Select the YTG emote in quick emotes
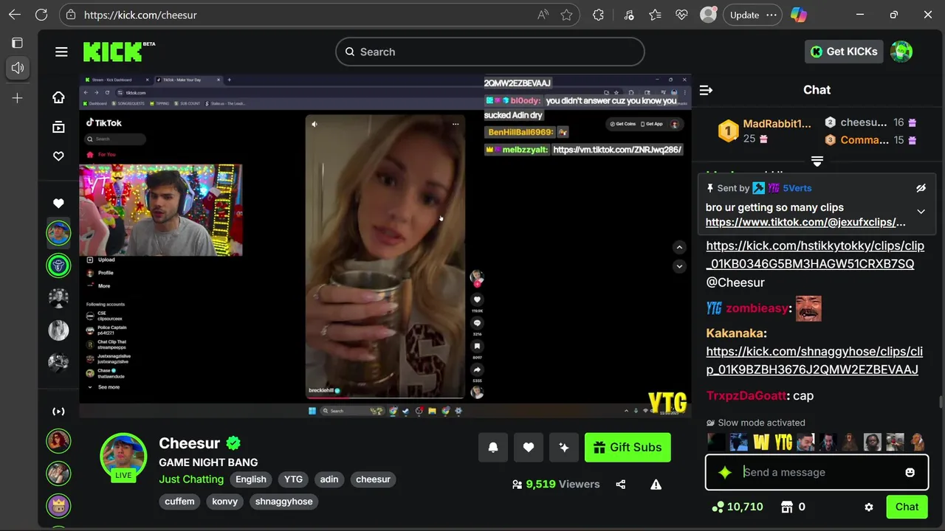 point(783,442)
